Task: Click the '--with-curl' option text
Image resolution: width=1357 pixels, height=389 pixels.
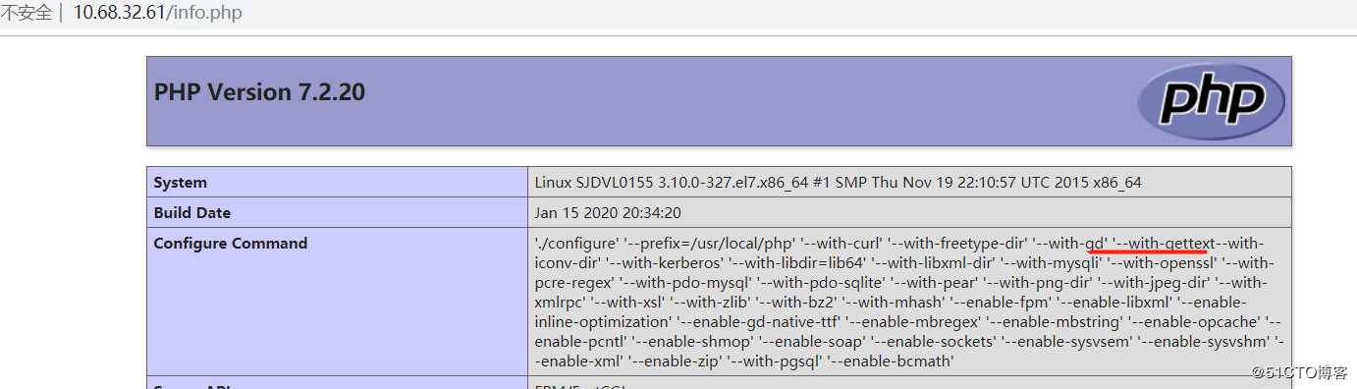Action: point(833,244)
